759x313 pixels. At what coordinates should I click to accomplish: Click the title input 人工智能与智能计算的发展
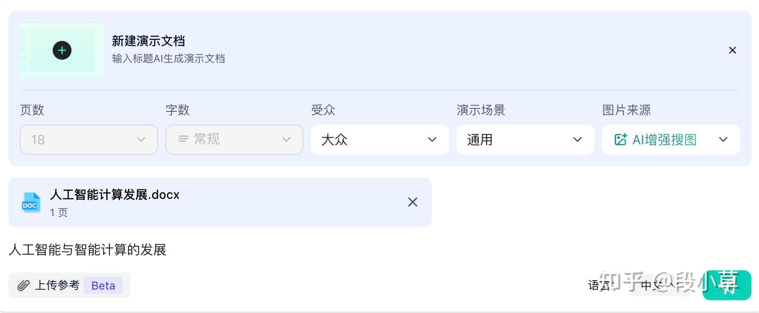(x=87, y=250)
